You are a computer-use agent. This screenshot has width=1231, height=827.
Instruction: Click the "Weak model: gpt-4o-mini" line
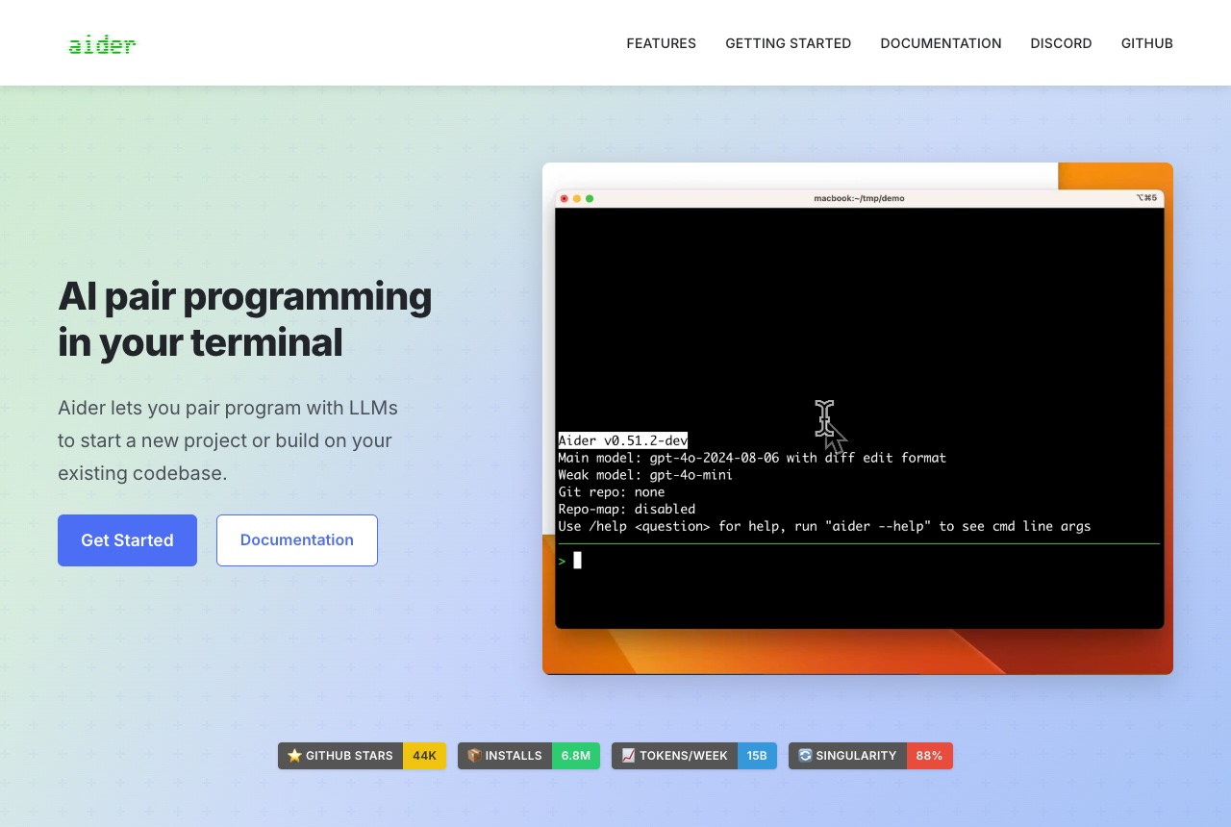[x=645, y=475]
